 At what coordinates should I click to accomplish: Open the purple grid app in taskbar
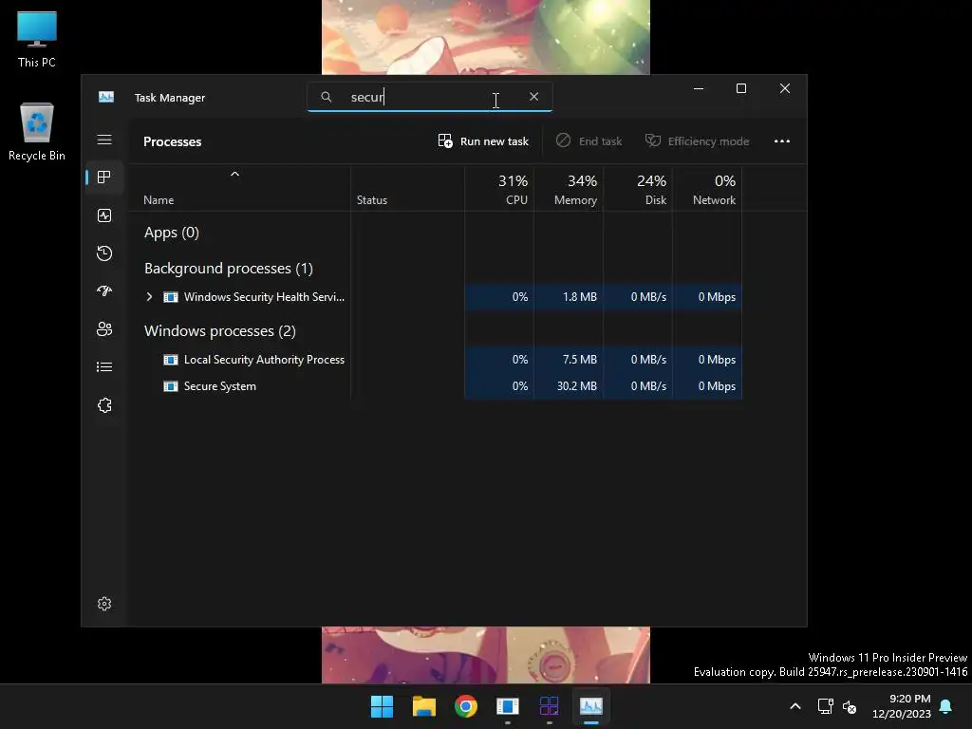[550, 706]
